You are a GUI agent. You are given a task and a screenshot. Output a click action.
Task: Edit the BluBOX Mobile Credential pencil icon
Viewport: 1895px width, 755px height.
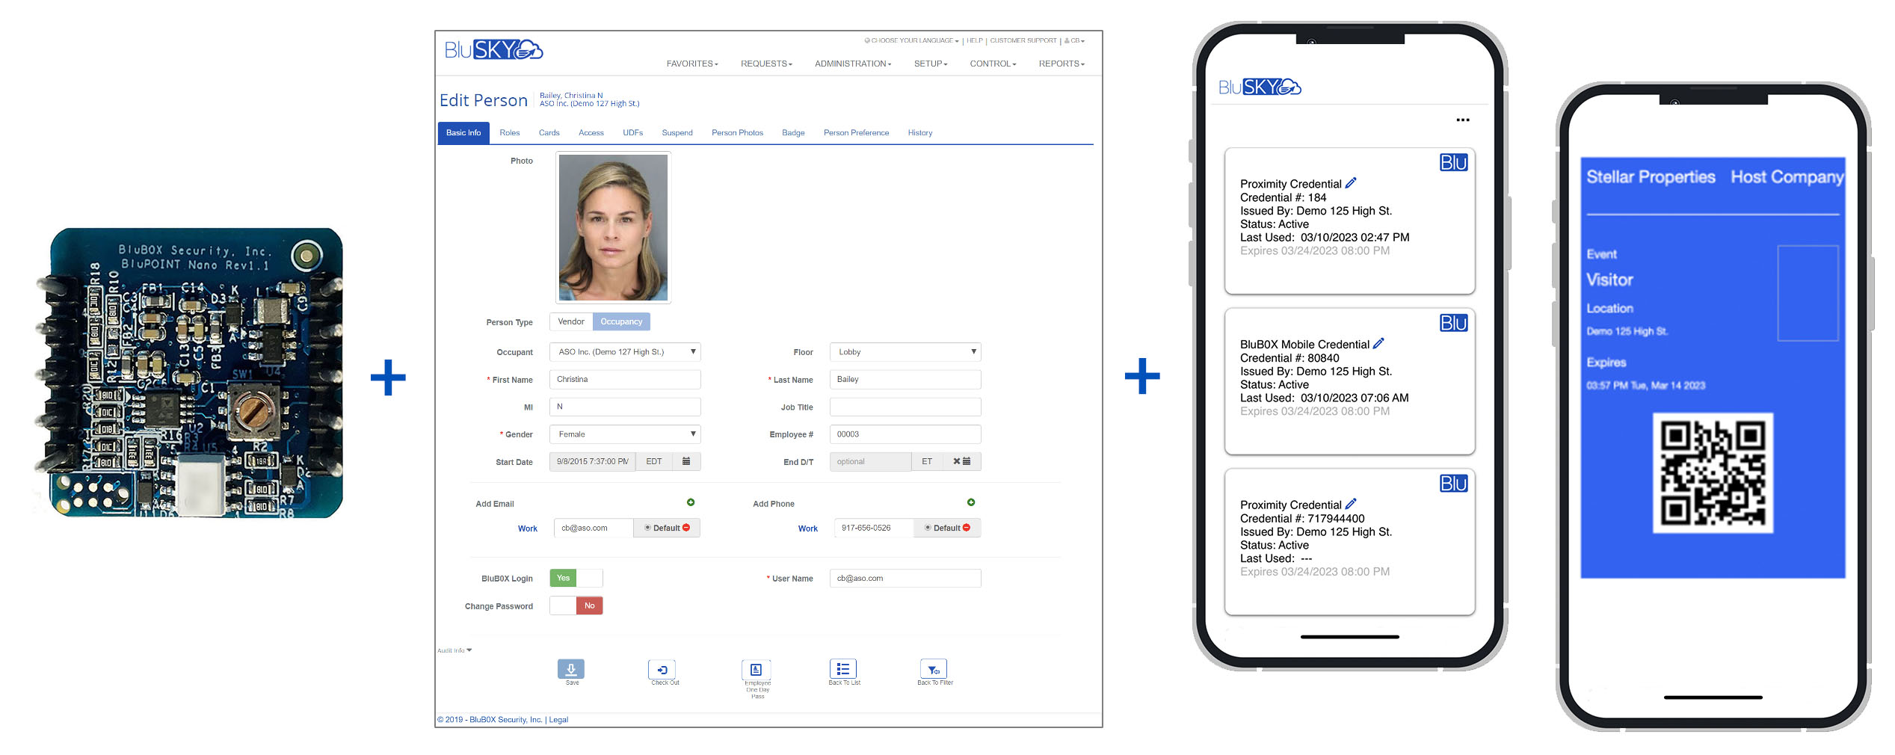1378,344
